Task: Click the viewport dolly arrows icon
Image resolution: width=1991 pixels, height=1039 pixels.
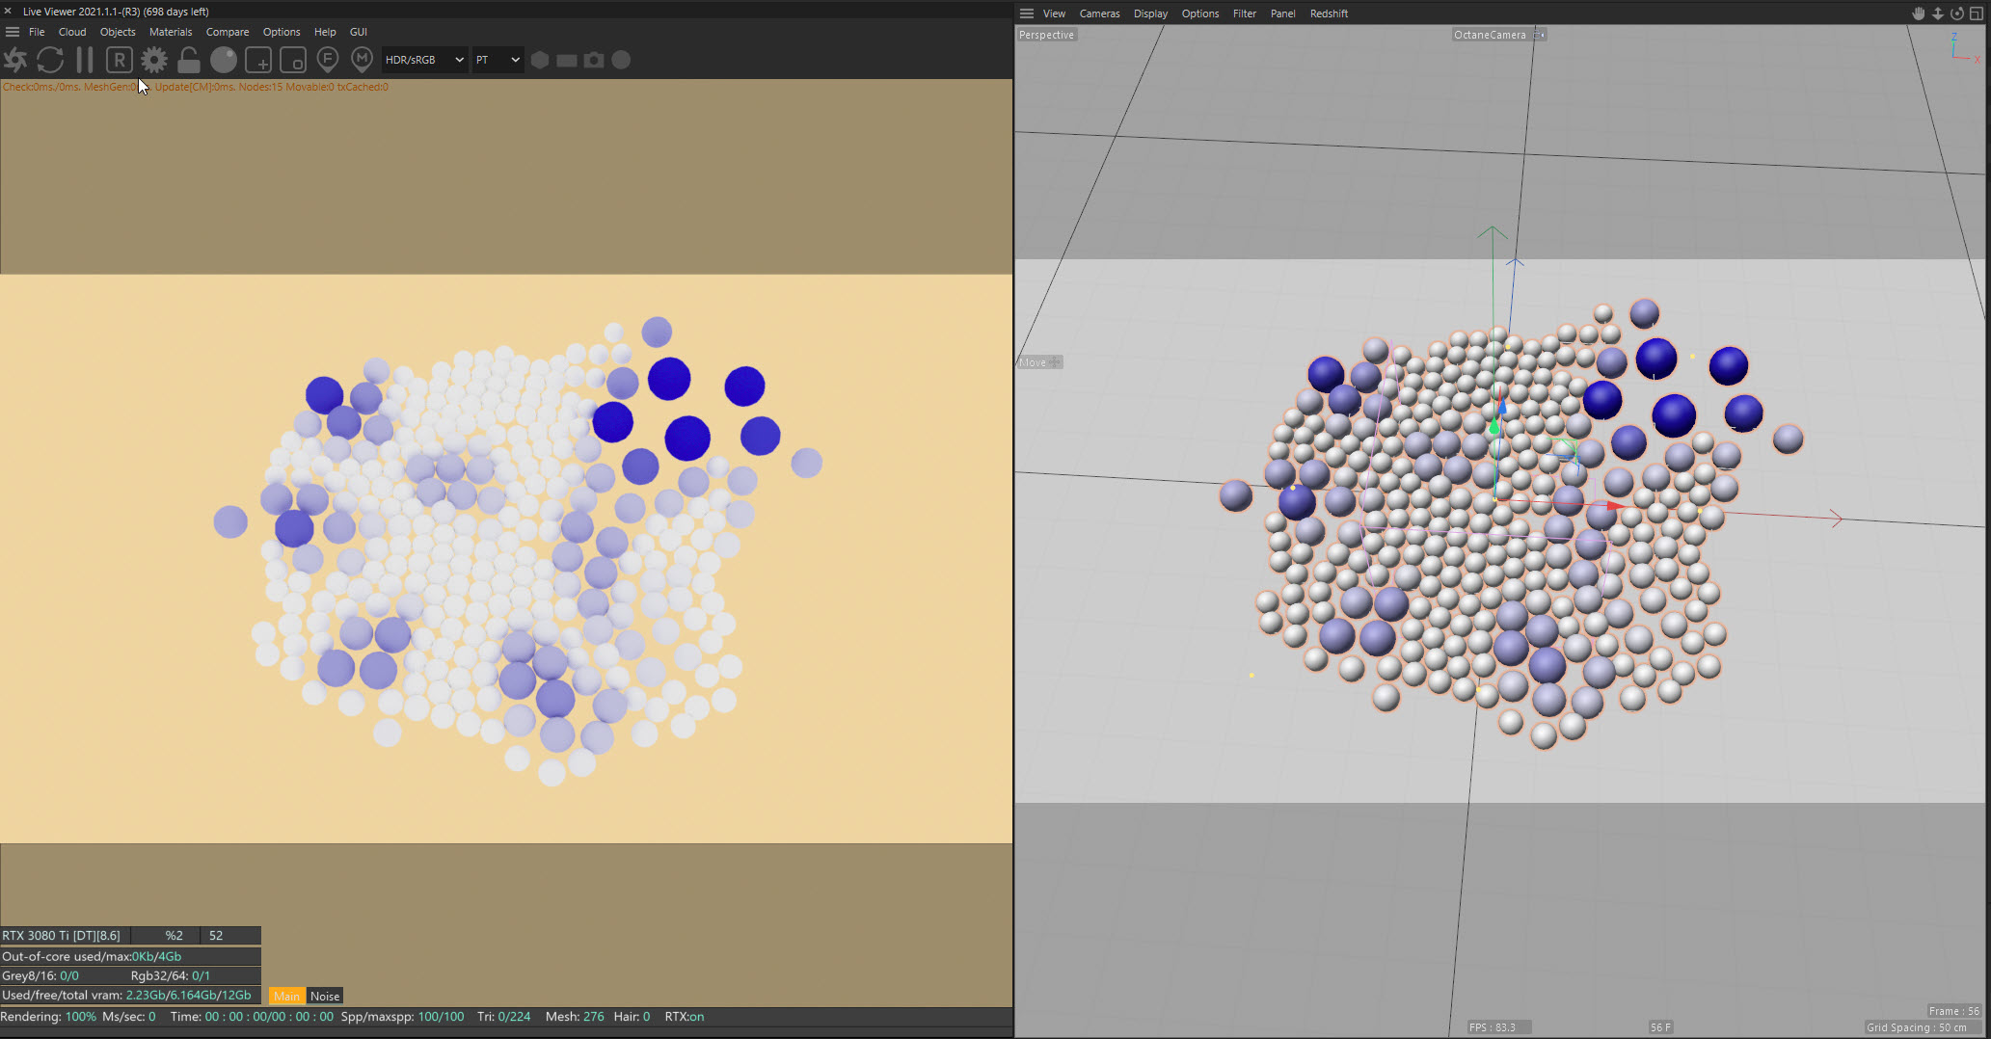Action: tap(1938, 13)
